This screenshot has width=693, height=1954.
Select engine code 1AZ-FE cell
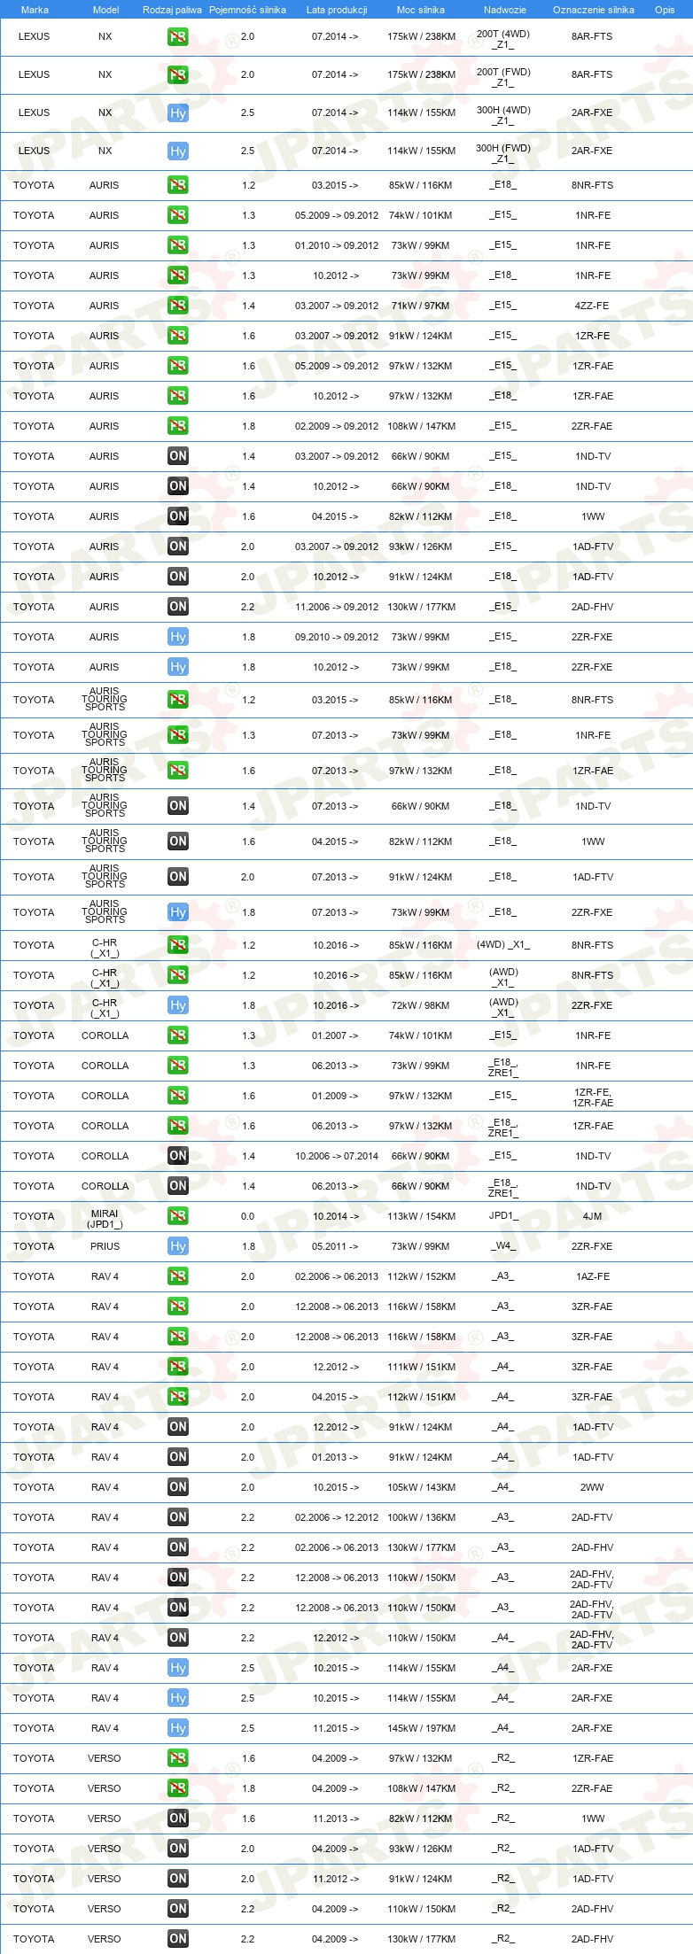point(592,1276)
